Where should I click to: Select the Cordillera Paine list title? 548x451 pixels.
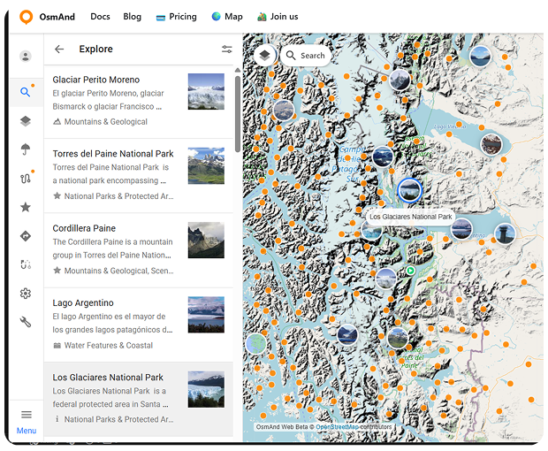tap(84, 228)
